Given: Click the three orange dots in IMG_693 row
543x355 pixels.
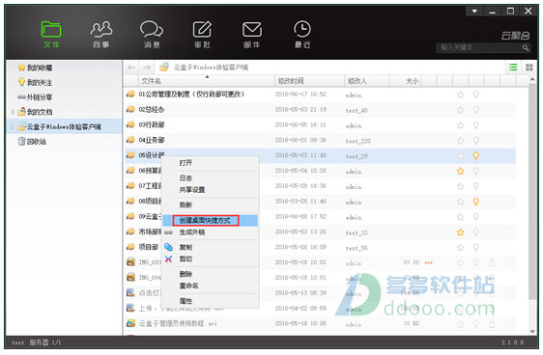Looking at the screenshot, I should point(428,262).
